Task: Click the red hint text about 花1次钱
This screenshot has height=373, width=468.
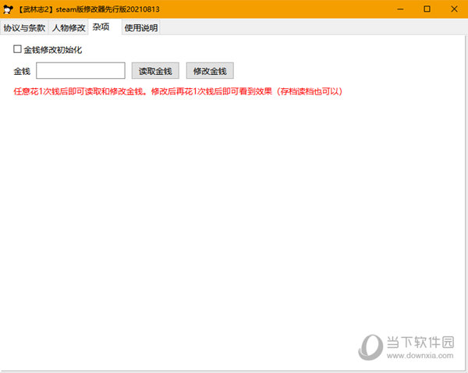Action: [178, 91]
